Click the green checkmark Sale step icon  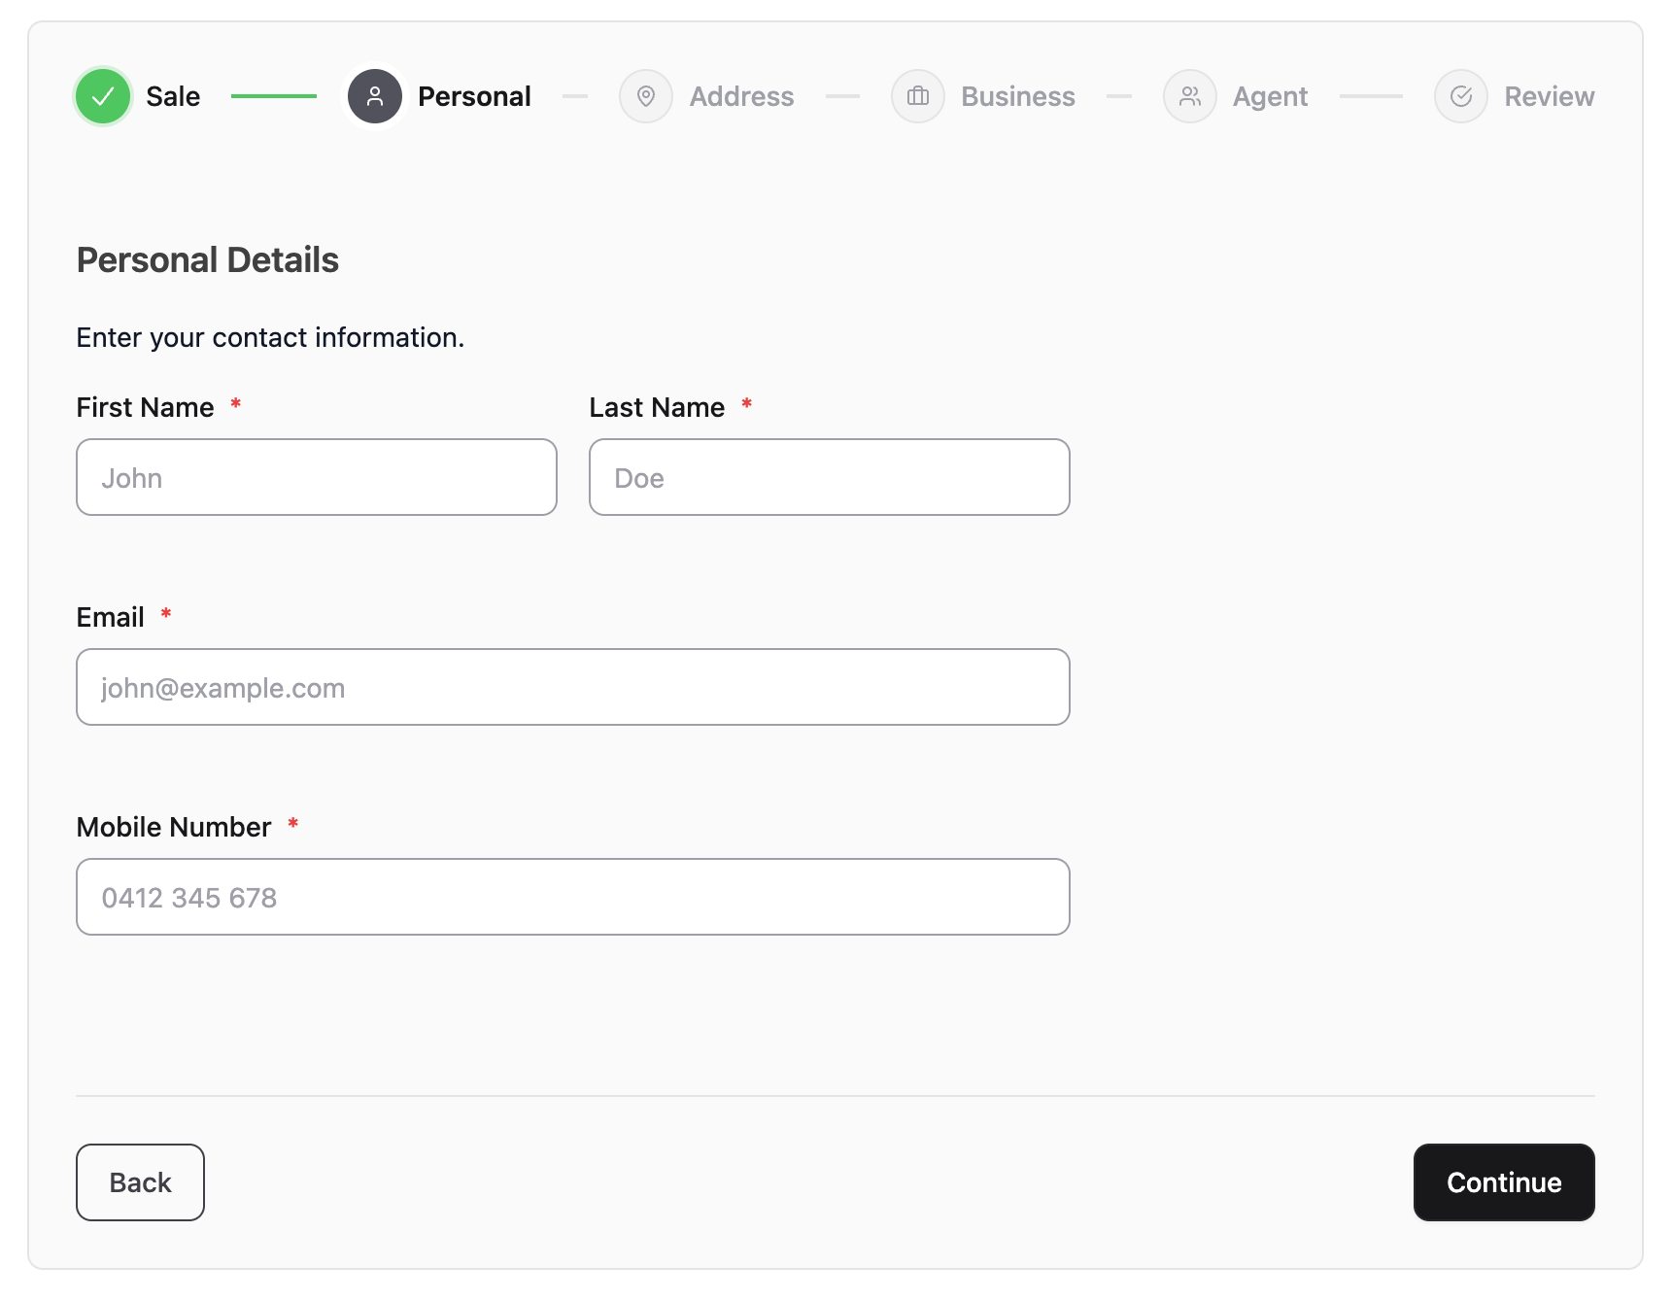pos(103,96)
